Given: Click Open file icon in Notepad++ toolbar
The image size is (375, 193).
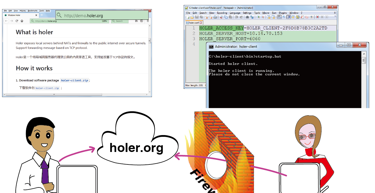Looking at the screenshot, I should [192, 17].
